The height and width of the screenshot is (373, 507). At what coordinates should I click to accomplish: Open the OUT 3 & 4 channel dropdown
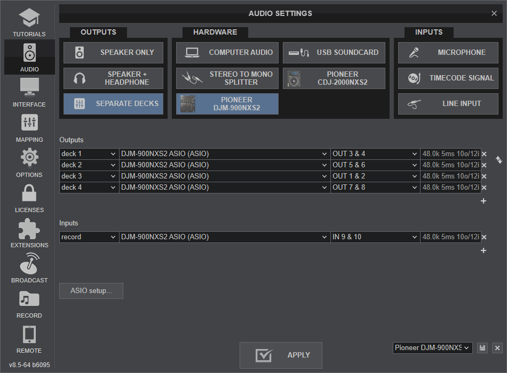coord(375,154)
